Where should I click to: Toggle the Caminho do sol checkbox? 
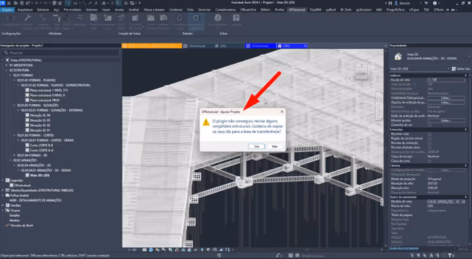point(430,125)
